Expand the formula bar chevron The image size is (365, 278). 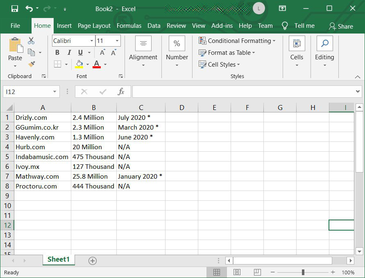(358, 92)
